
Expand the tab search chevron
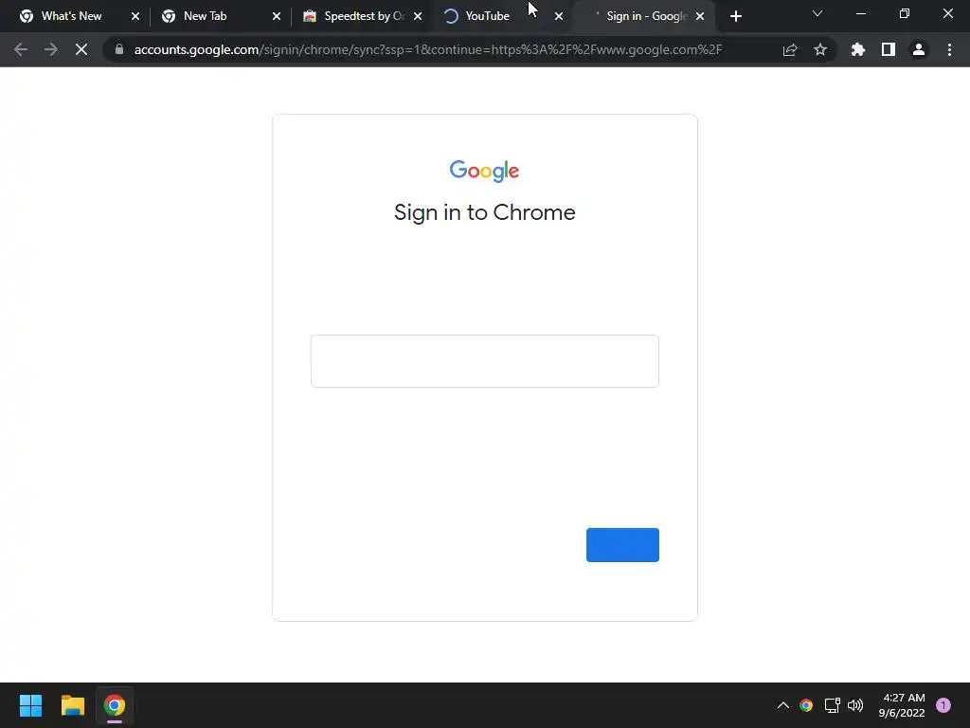(817, 13)
